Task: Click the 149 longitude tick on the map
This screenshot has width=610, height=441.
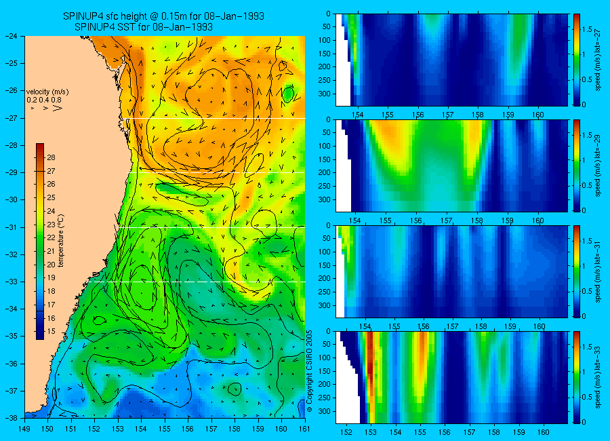Action: tap(24, 429)
